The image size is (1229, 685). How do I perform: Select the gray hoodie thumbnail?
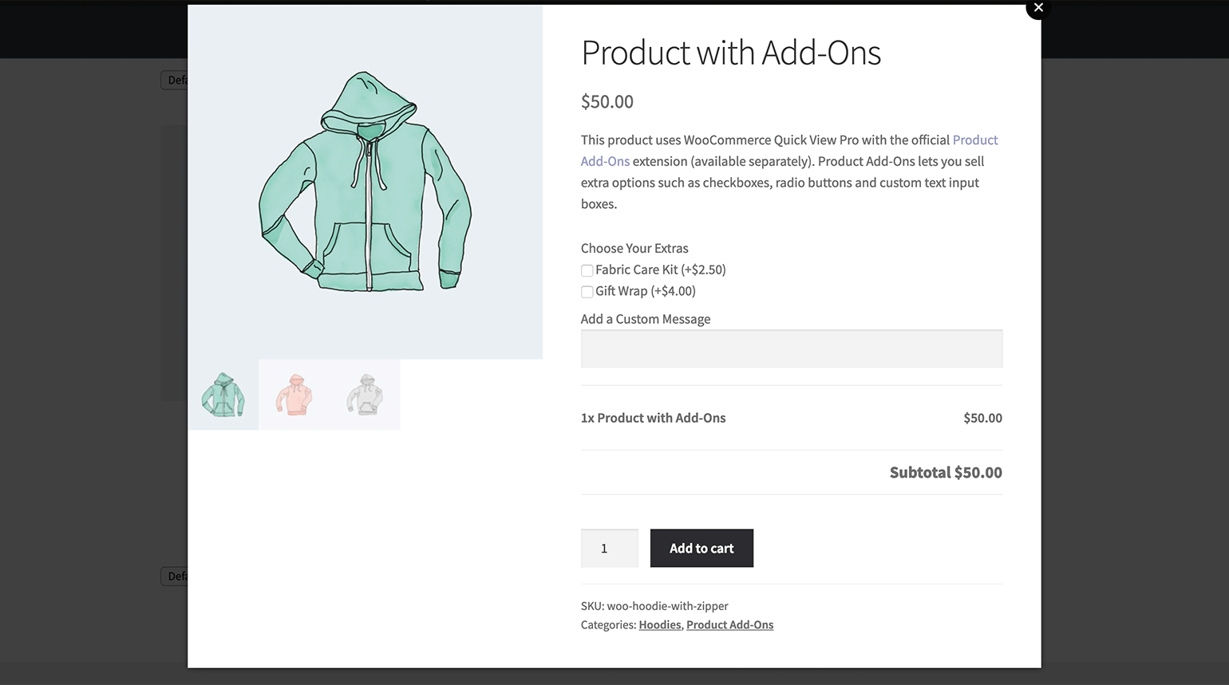(365, 395)
